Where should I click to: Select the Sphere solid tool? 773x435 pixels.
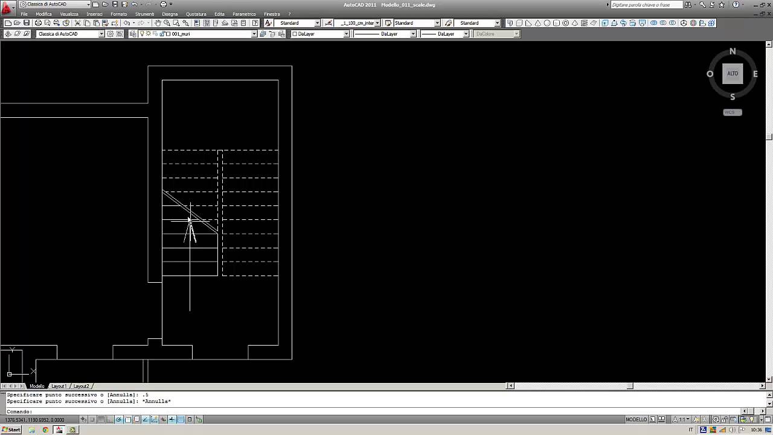[x=547, y=23]
